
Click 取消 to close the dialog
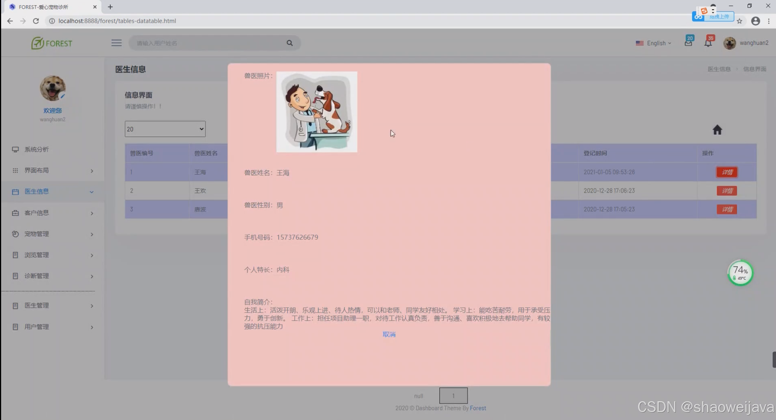[x=389, y=334]
